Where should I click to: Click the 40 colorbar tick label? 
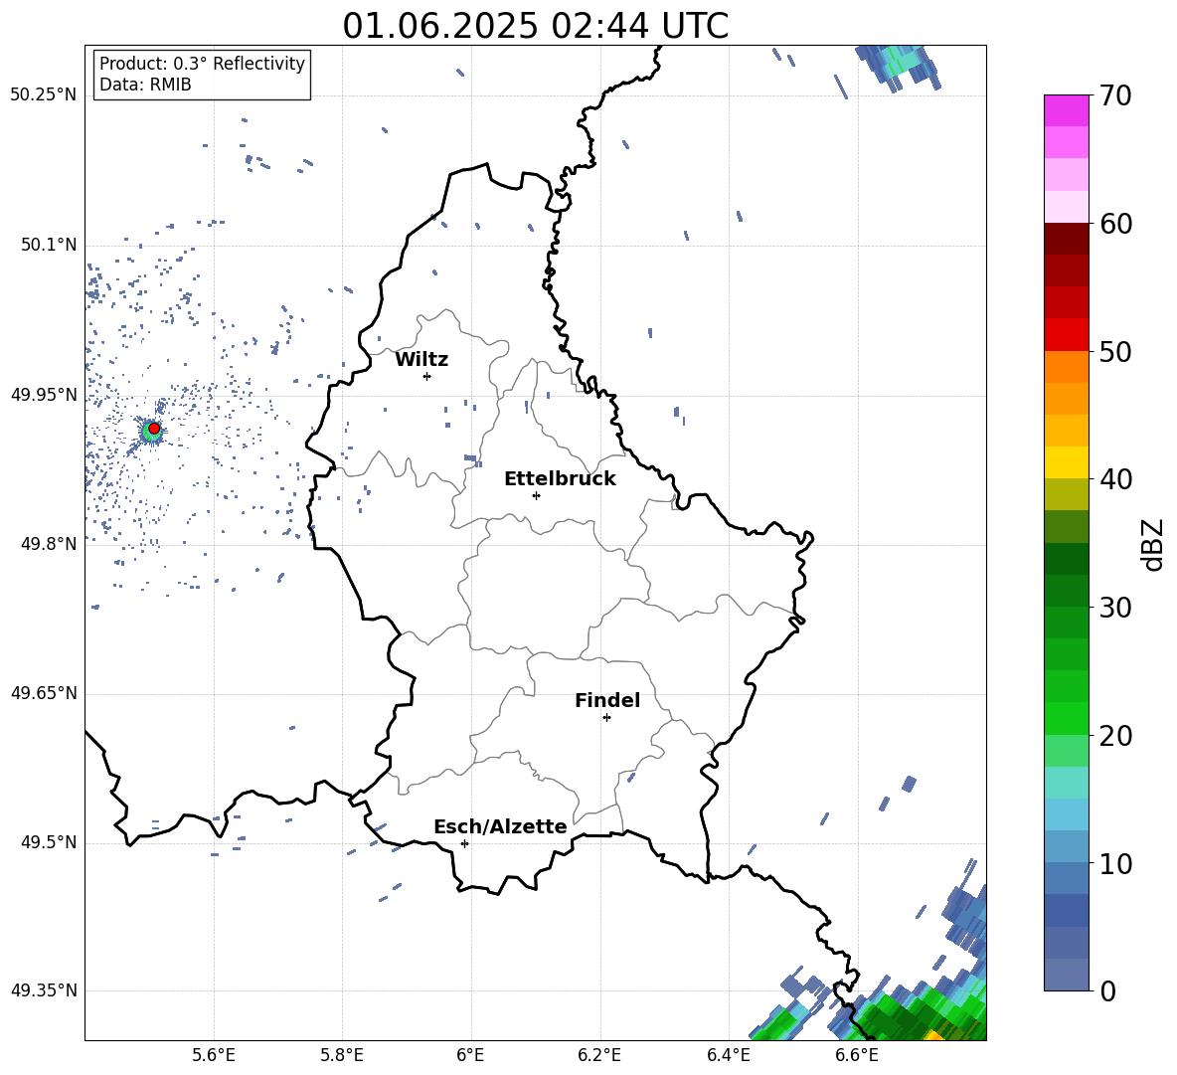[1114, 479]
